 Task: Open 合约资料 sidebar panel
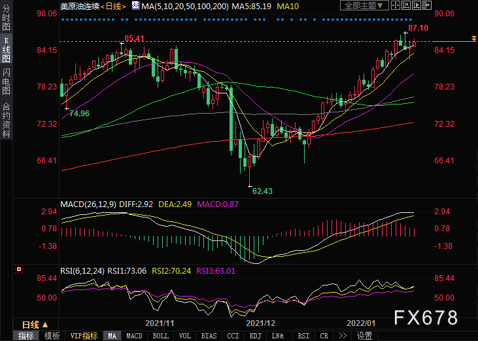[x=6, y=120]
